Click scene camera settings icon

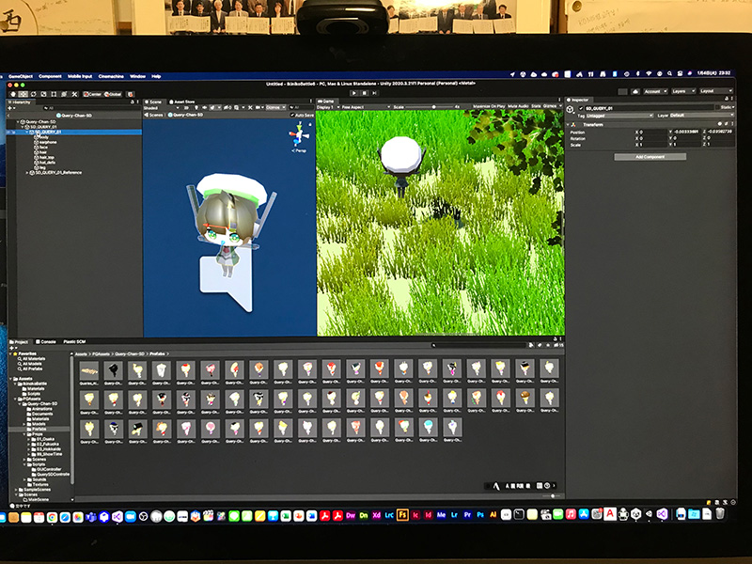[x=258, y=108]
